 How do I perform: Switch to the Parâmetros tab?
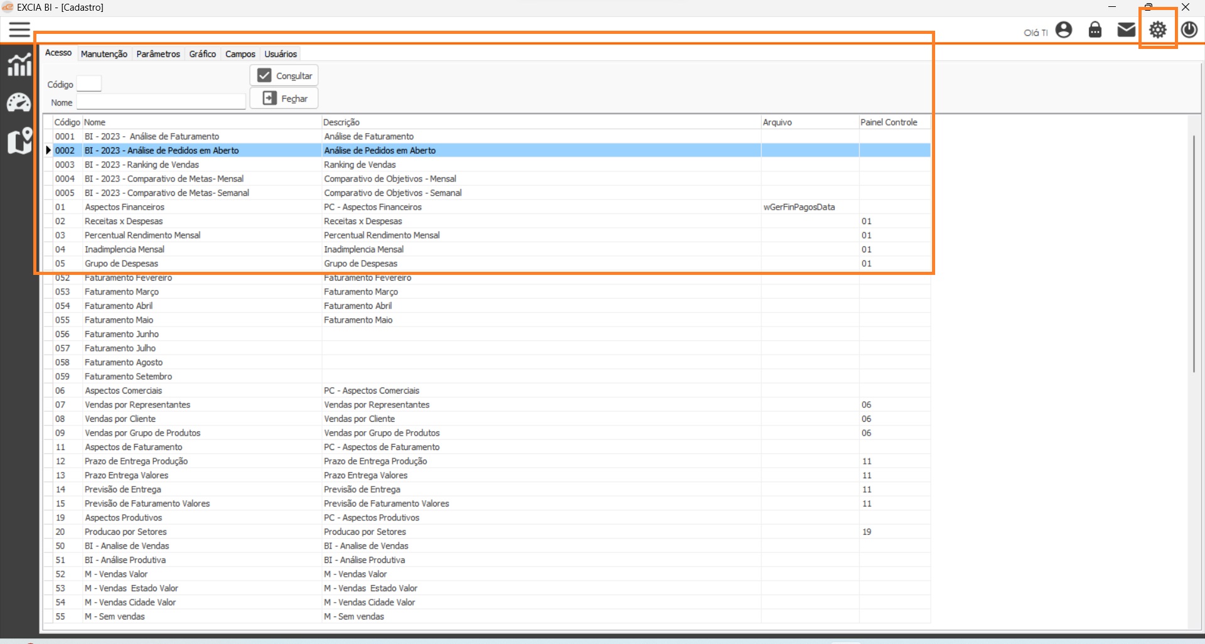click(x=158, y=54)
